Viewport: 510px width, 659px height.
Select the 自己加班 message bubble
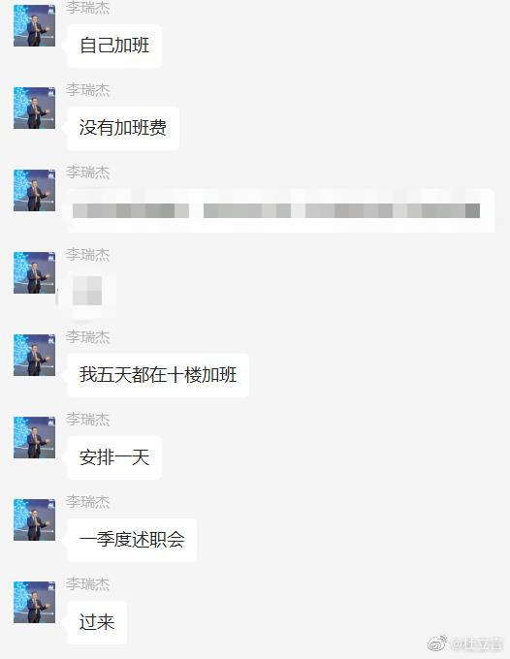(x=114, y=46)
